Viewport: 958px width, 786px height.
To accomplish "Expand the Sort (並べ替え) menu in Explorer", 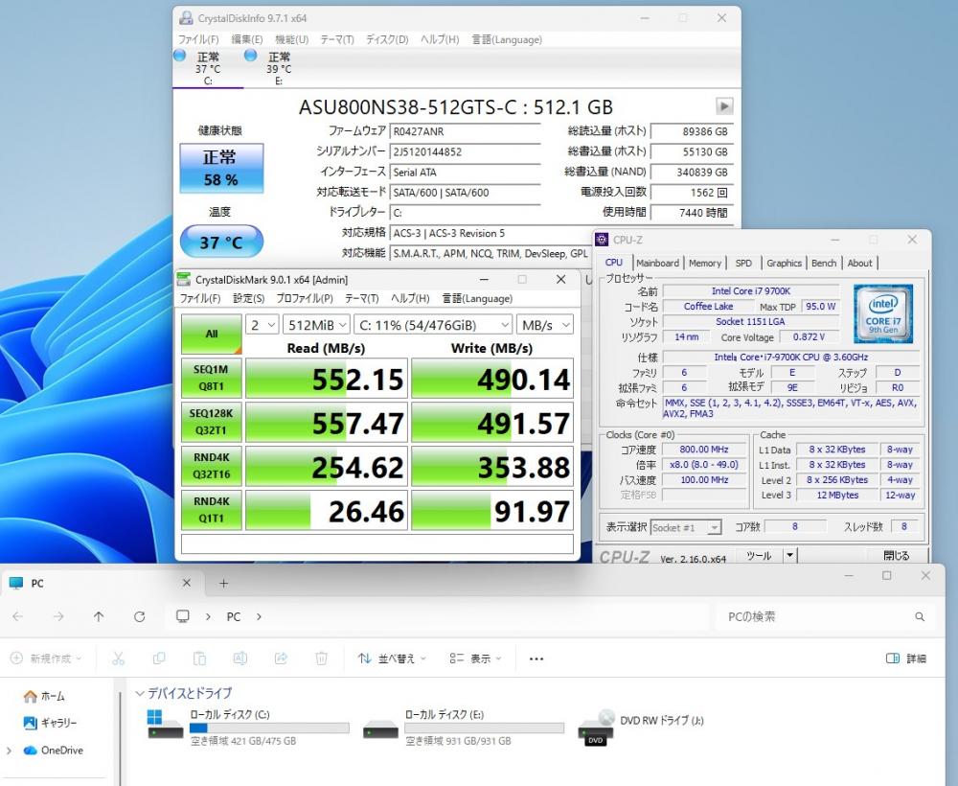I will point(392,659).
